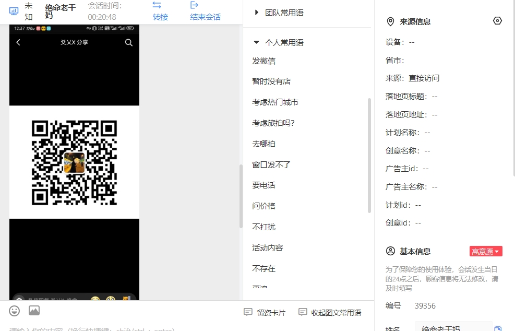The width and height of the screenshot is (515, 331).
Task: Click the 广告主名称 row
Action: [x=412, y=187]
